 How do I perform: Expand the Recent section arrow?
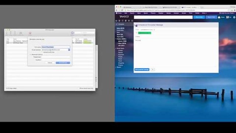[116, 67]
